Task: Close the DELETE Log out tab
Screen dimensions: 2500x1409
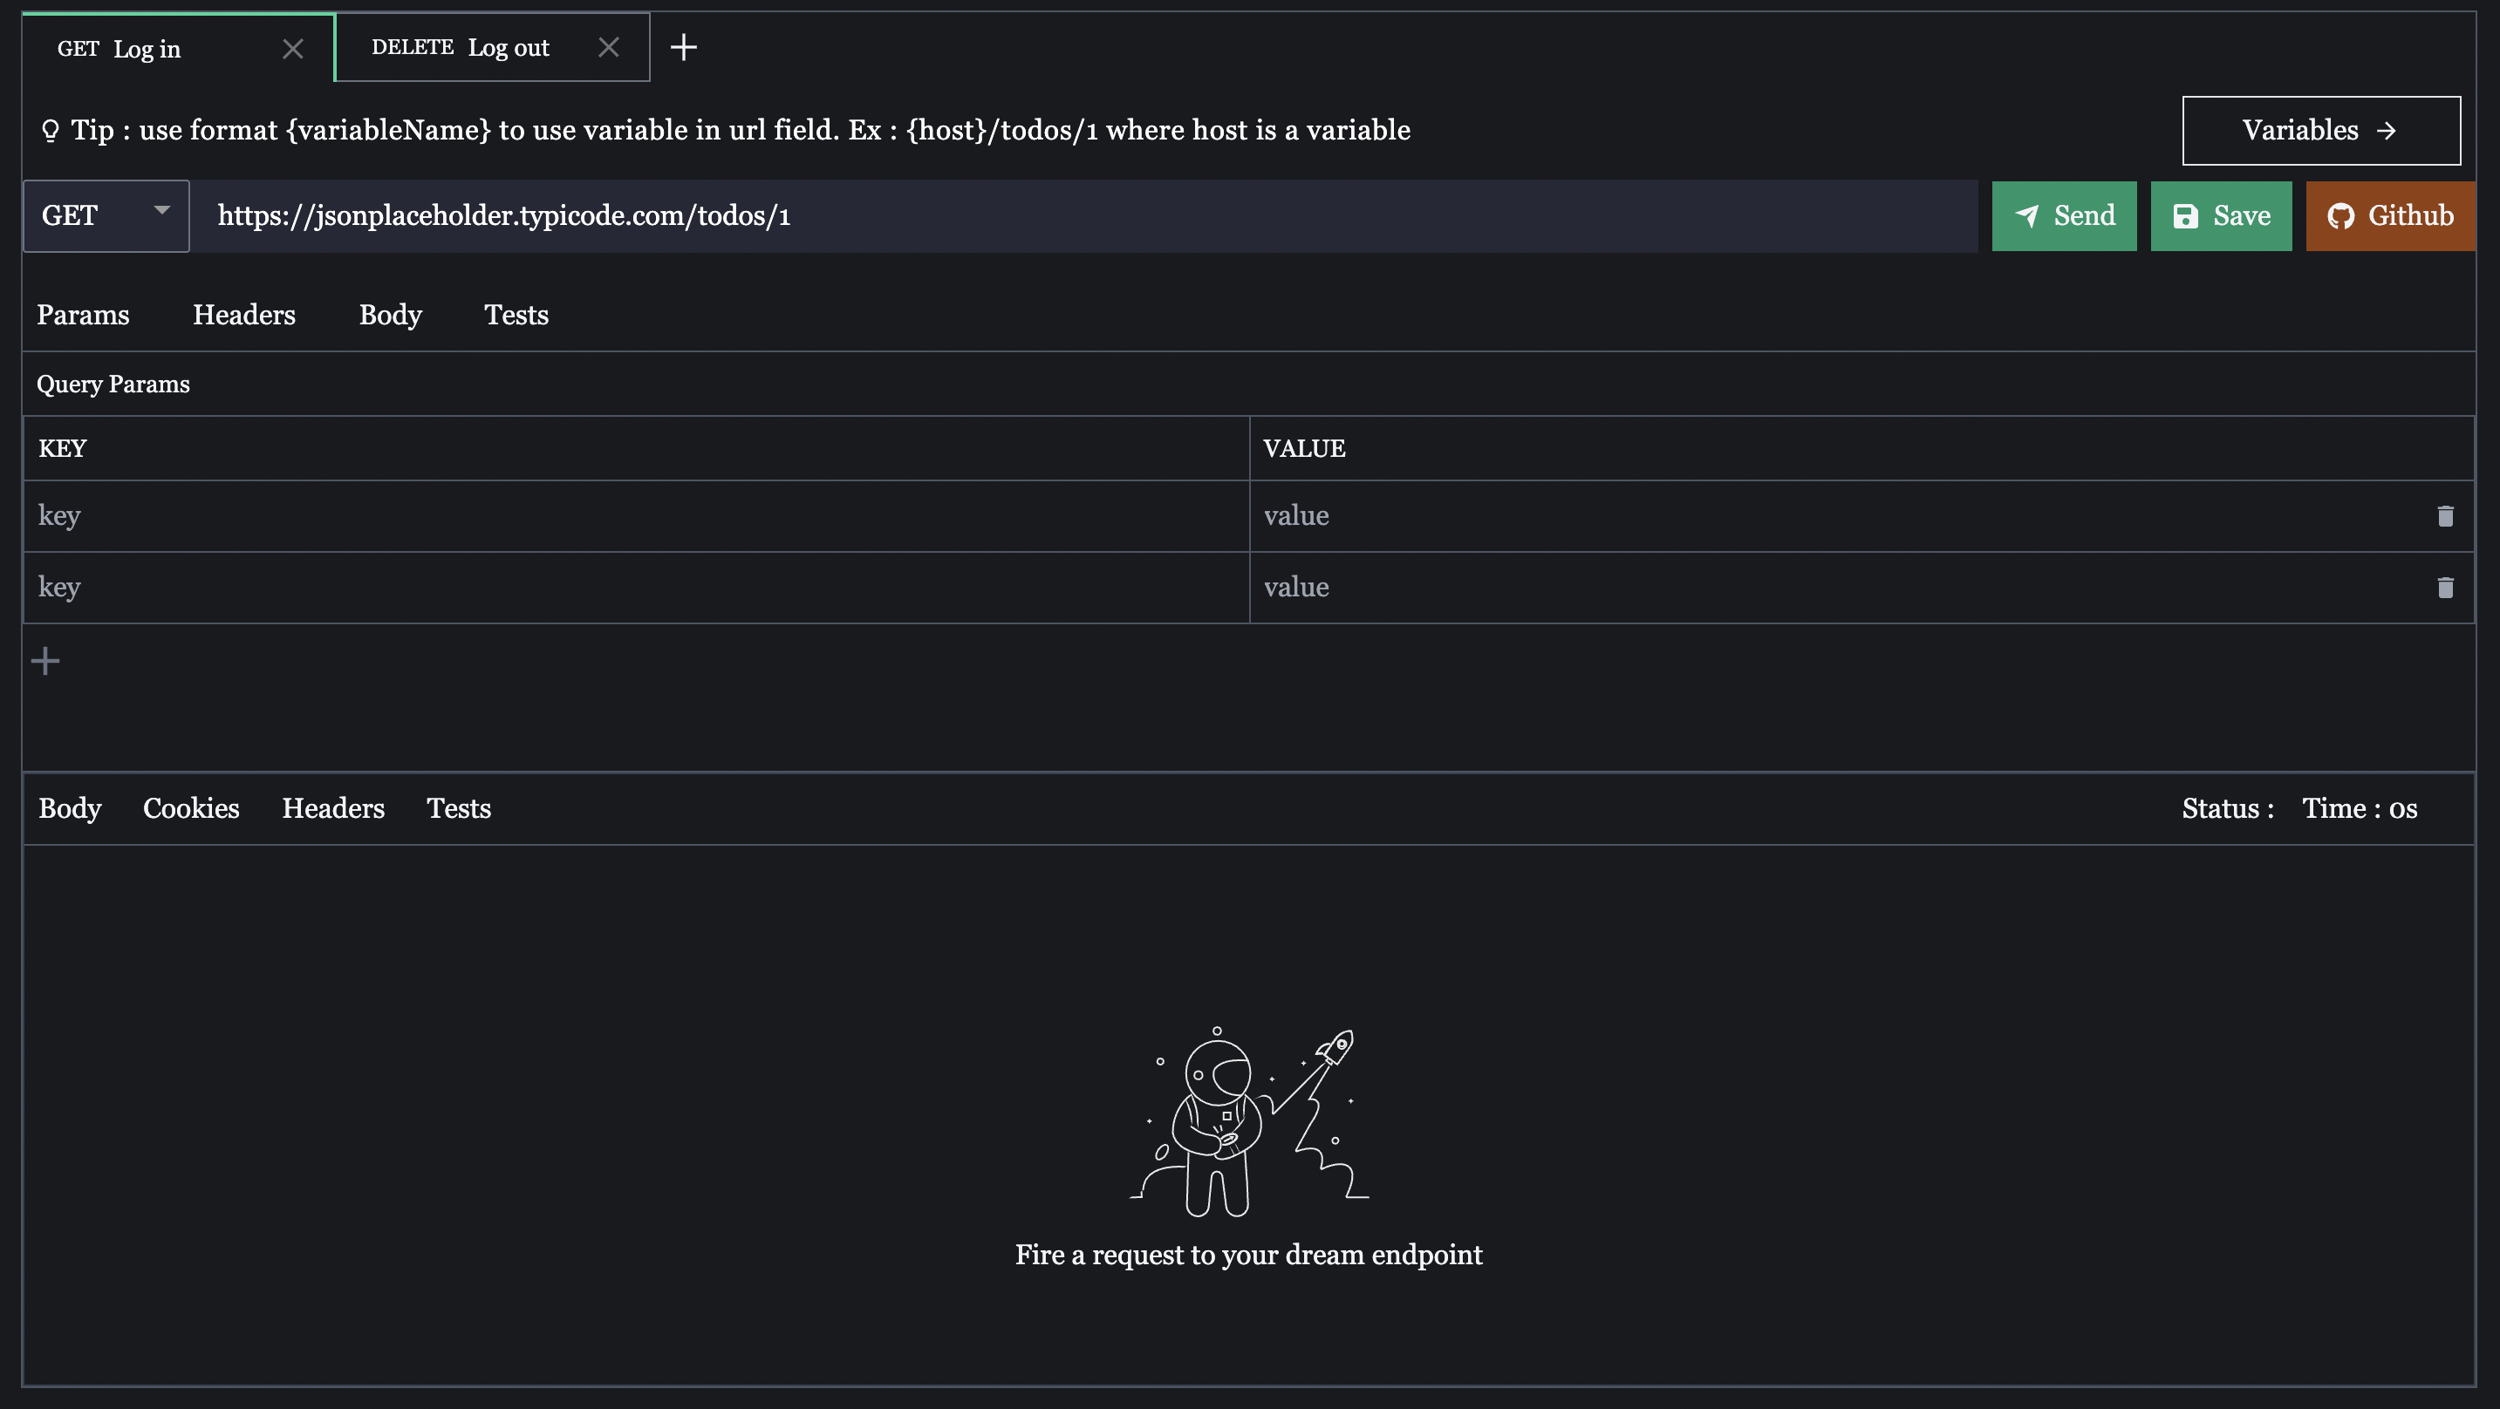Action: (x=609, y=48)
